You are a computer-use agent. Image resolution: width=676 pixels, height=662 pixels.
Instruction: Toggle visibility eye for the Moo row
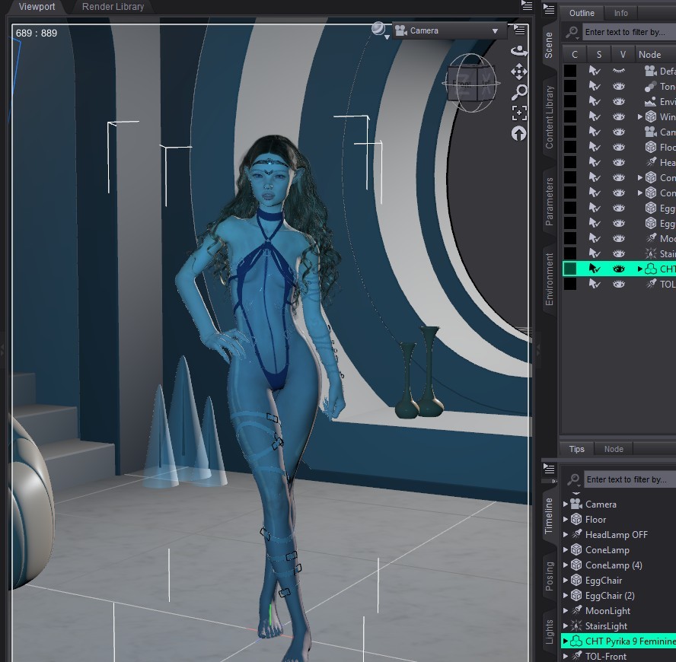click(x=619, y=238)
